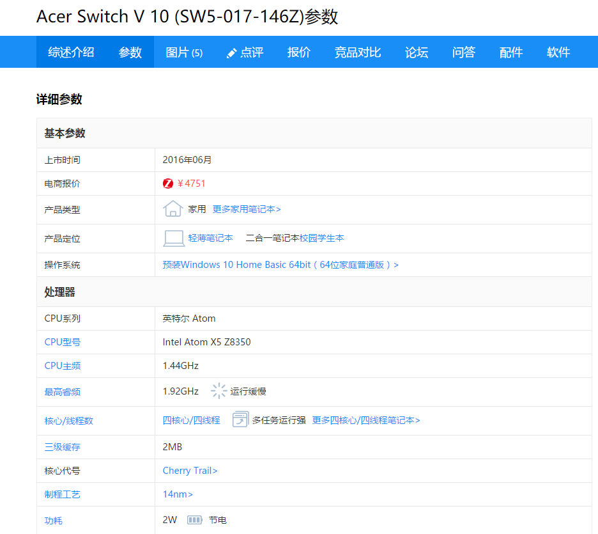
Task: Click the 上市时间 row label
Action: [62, 160]
